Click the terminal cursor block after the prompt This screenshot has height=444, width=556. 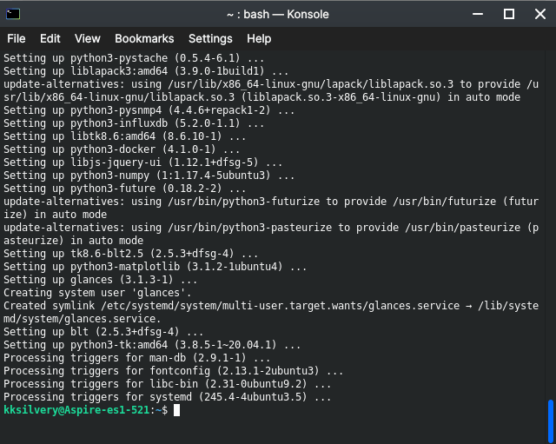(x=176, y=410)
